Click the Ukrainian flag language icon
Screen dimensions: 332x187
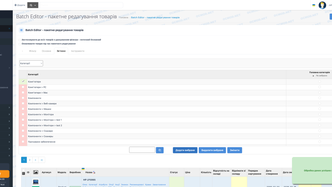tap(314, 5)
